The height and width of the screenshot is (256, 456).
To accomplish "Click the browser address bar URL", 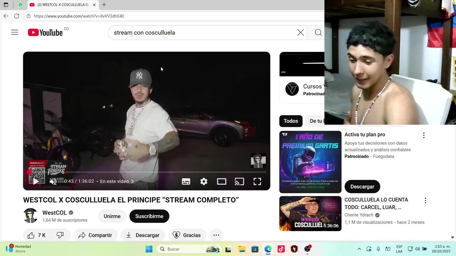I will (x=79, y=16).
